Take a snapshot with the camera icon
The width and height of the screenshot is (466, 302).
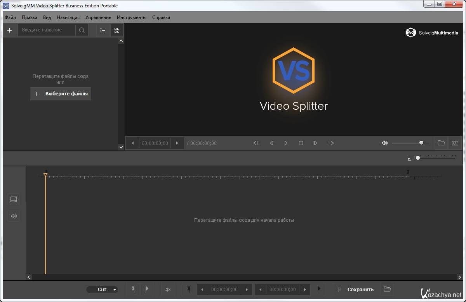(x=455, y=143)
